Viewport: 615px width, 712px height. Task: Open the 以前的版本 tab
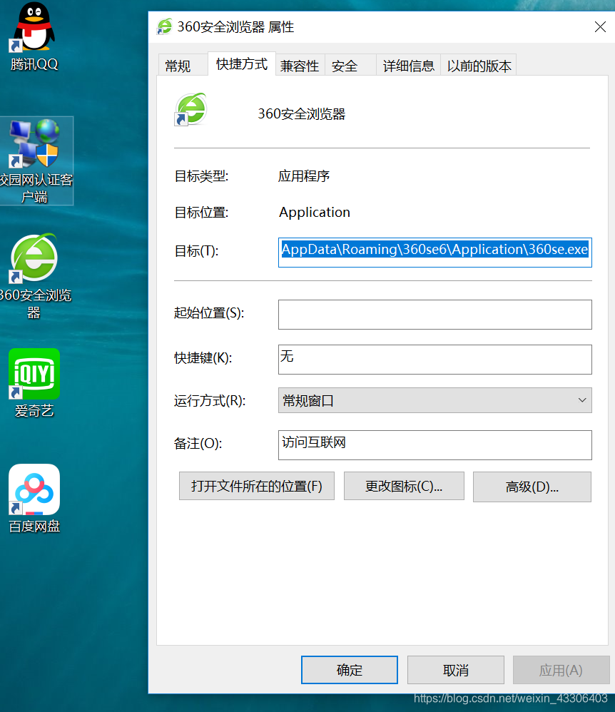click(x=479, y=65)
